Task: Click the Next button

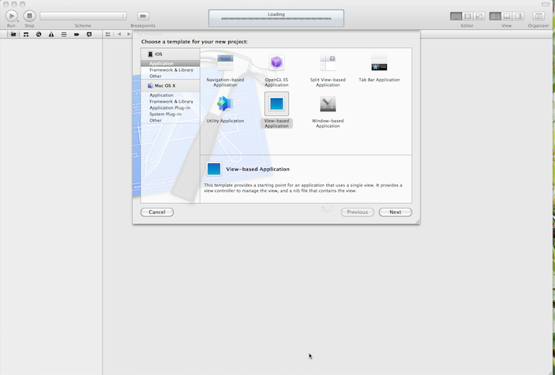Action: coord(396,212)
